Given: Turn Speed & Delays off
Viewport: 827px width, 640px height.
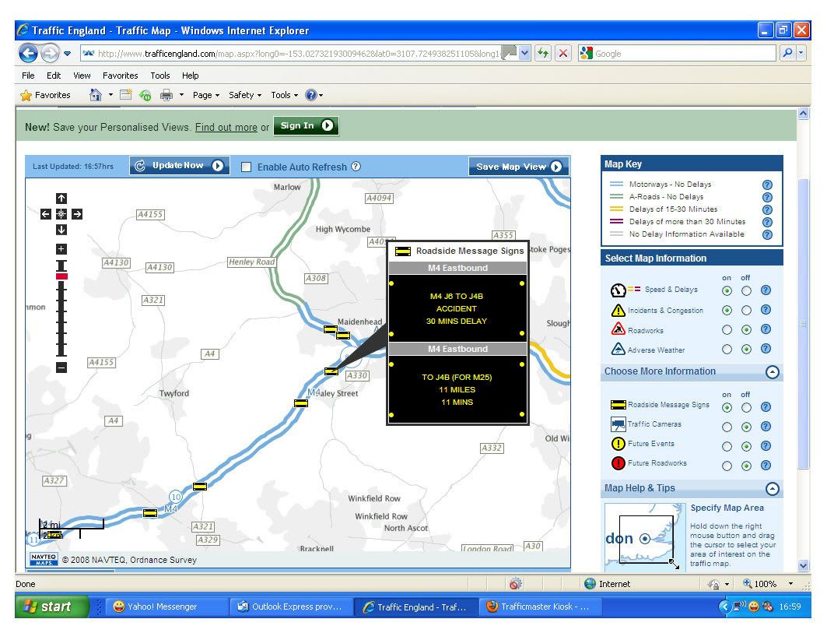Looking at the screenshot, I should 746,290.
